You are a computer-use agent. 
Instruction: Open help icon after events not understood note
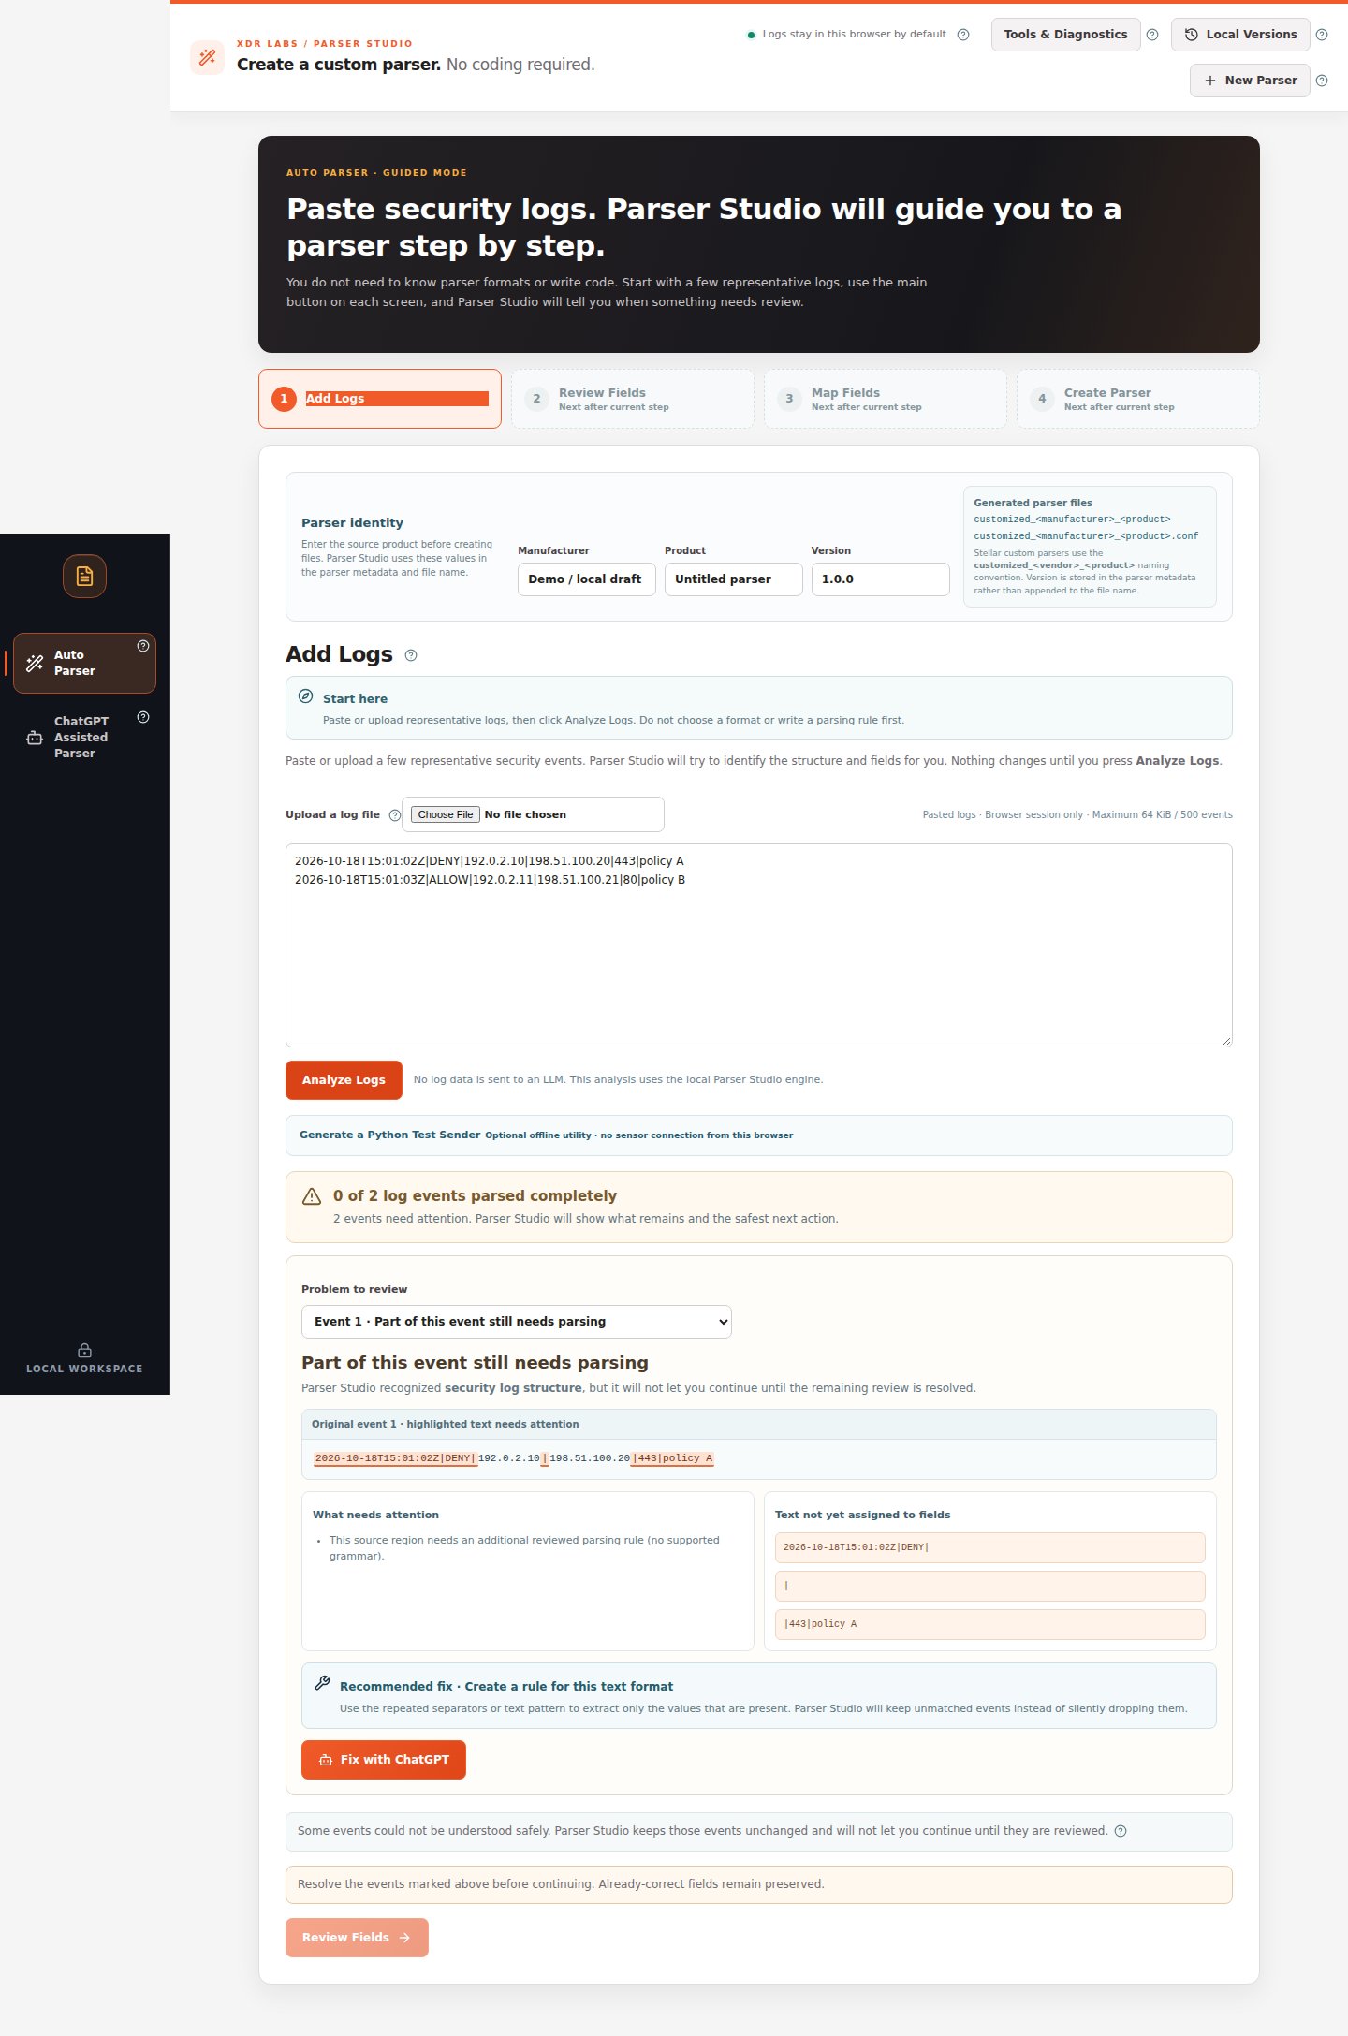pyautogui.click(x=1121, y=1831)
